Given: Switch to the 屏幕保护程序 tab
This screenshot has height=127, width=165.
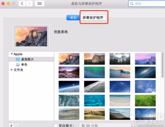Looking at the screenshot, I should 93,17.
